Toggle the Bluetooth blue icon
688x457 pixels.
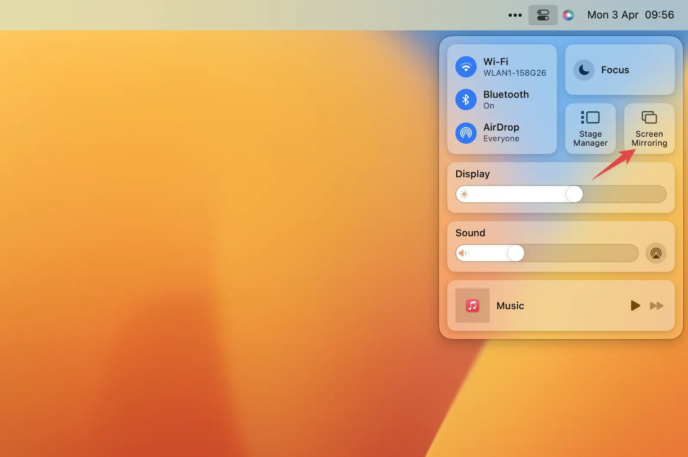(x=466, y=100)
